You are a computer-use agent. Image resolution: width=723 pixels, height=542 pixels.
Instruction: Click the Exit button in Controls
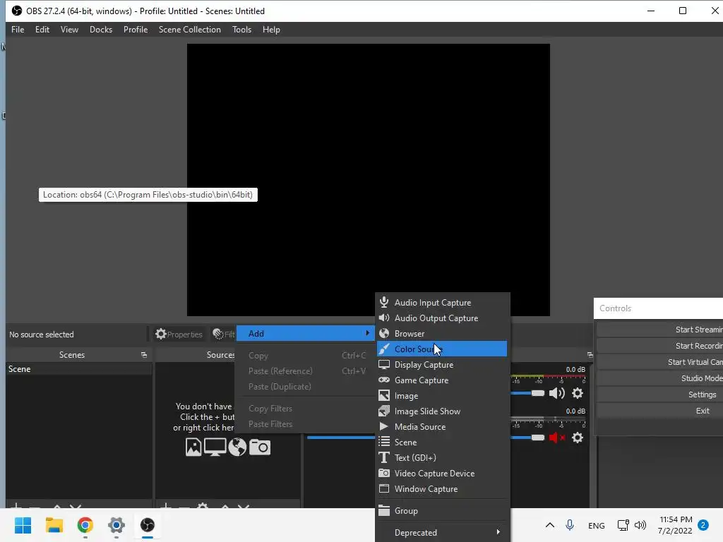(660, 411)
